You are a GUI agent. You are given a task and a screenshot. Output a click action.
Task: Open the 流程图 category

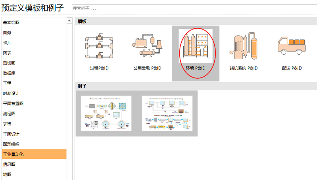pyautogui.click(x=9, y=114)
